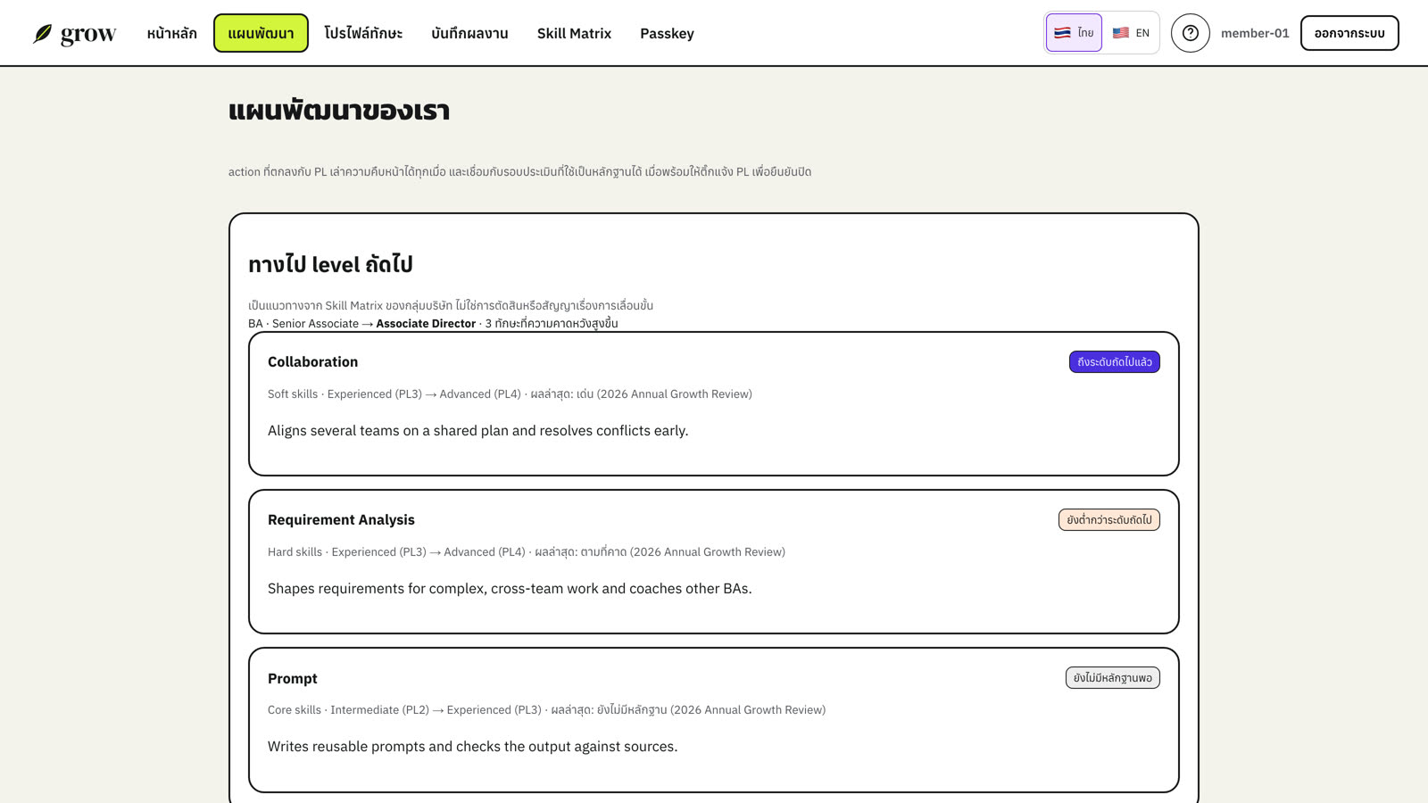Click the grow wordmark text
The image size is (1428, 803).
point(88,35)
